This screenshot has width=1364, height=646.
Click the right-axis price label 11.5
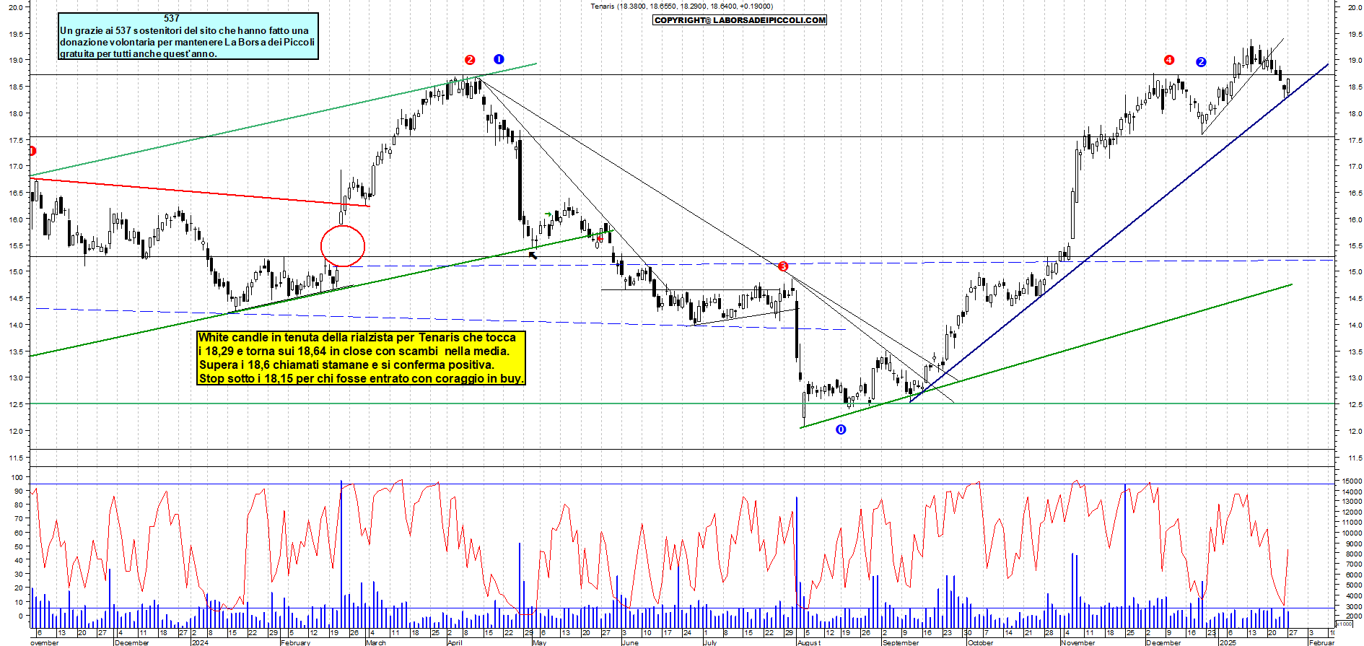1355,458
